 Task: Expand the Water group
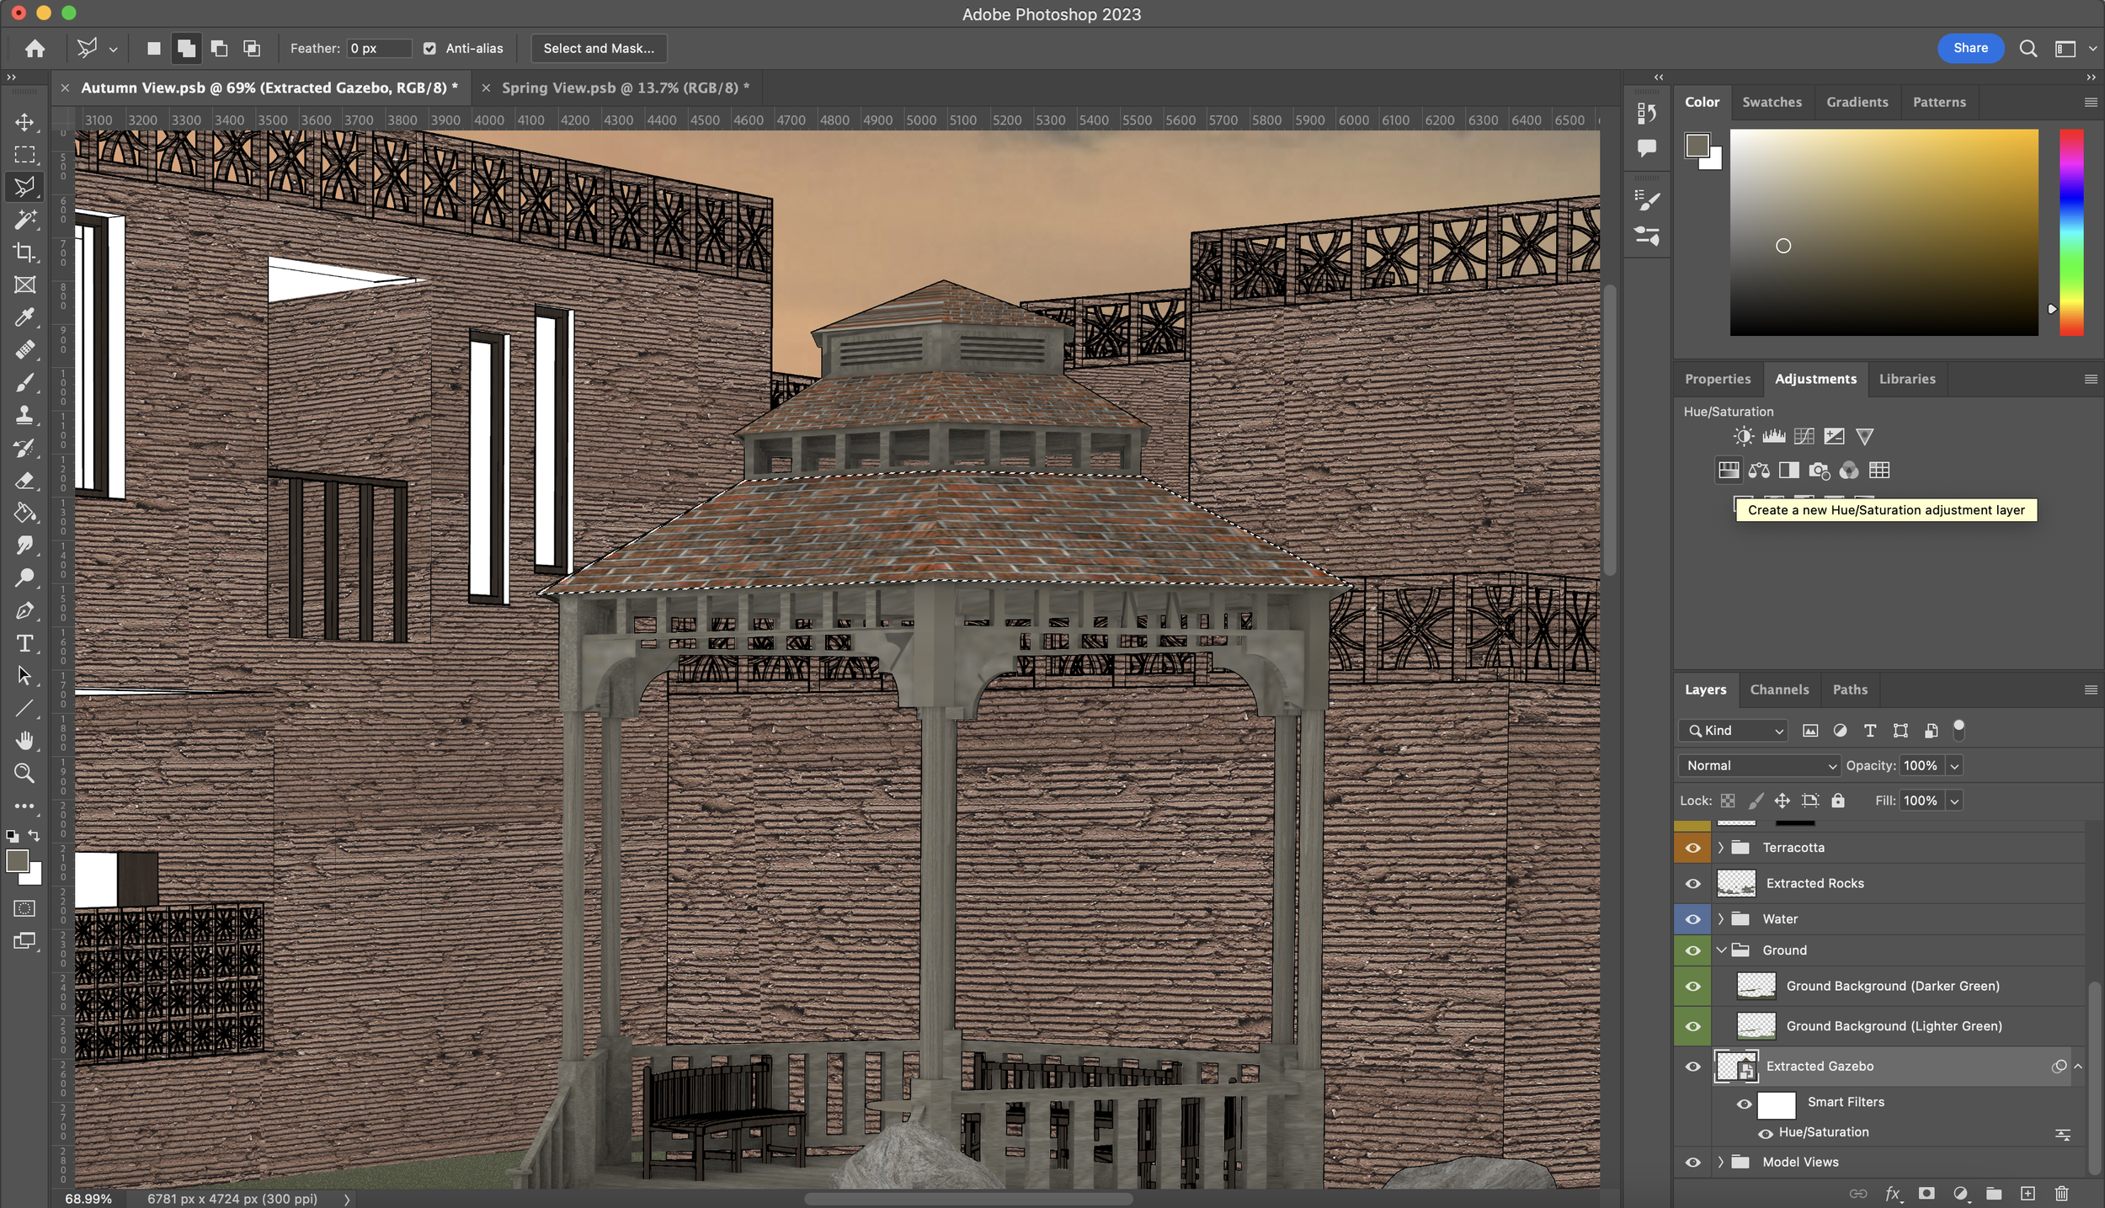(1721, 919)
